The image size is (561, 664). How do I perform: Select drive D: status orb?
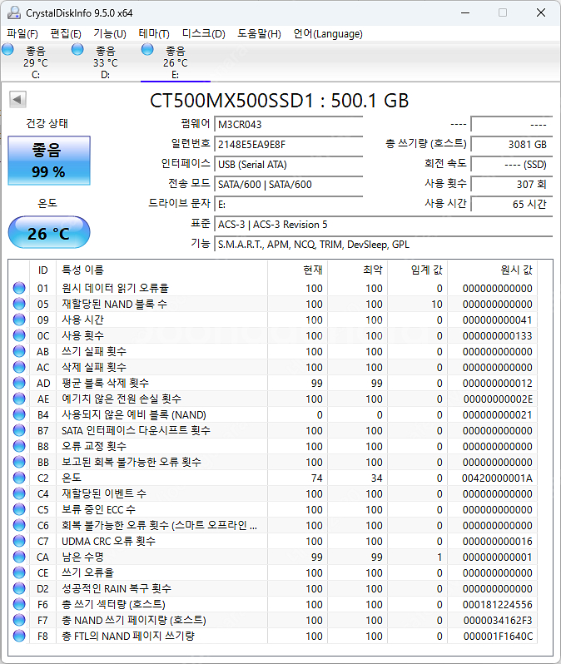[77, 51]
